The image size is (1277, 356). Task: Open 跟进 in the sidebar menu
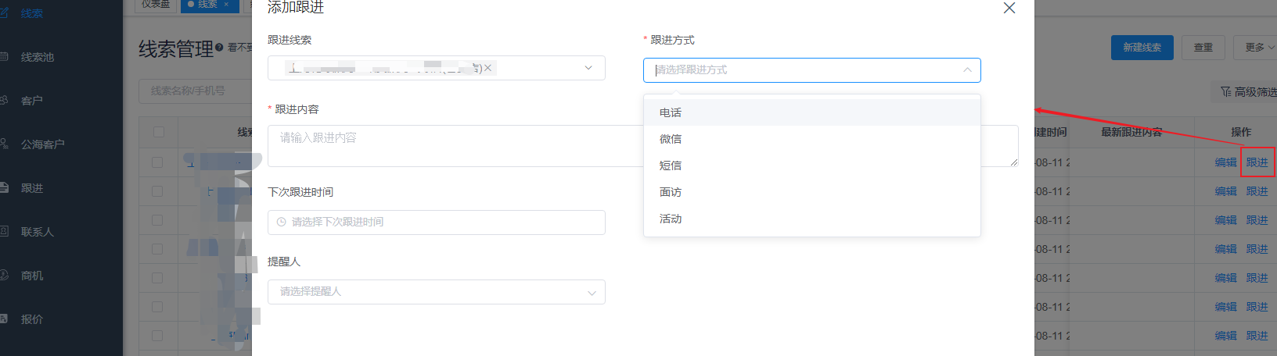tap(32, 188)
